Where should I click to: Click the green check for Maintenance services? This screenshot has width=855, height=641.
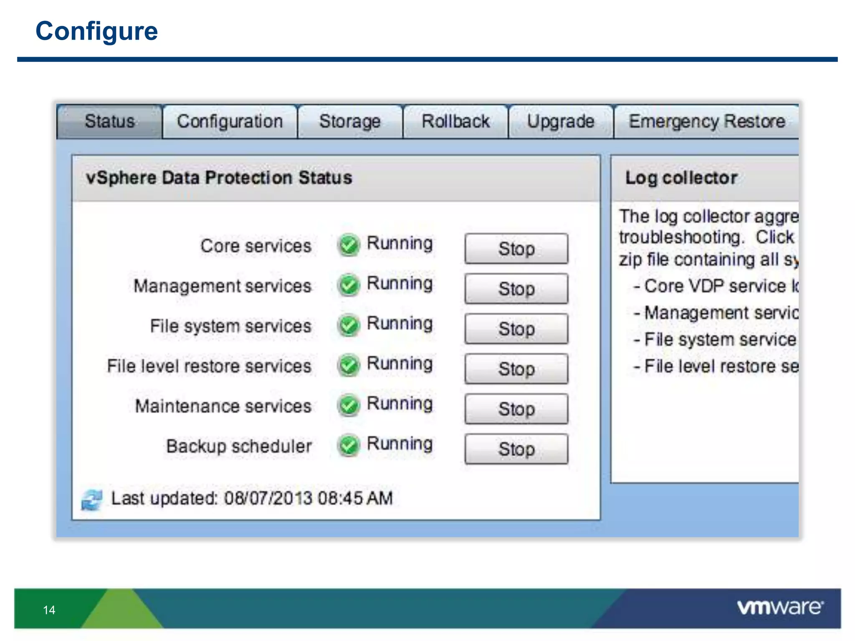(x=349, y=405)
